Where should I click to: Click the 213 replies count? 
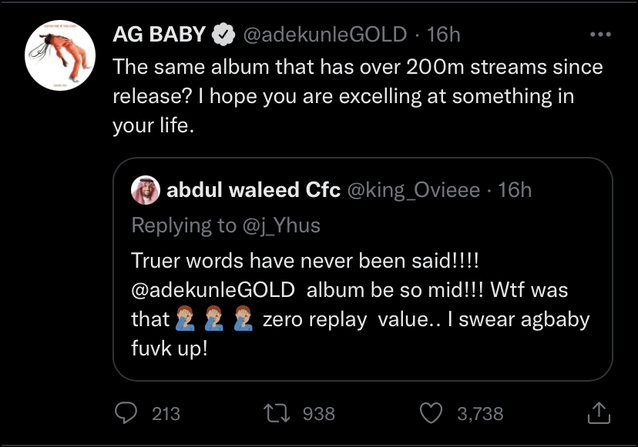coord(166,414)
